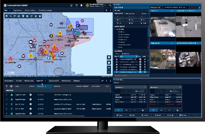205x134 pixels.
Task: Open map settings gear icon
Action: point(27,16)
